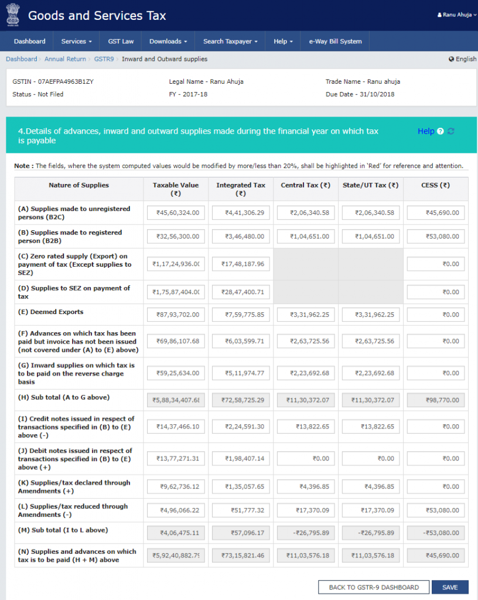Click the help question mark icon
This screenshot has width=478, height=600.
click(441, 131)
